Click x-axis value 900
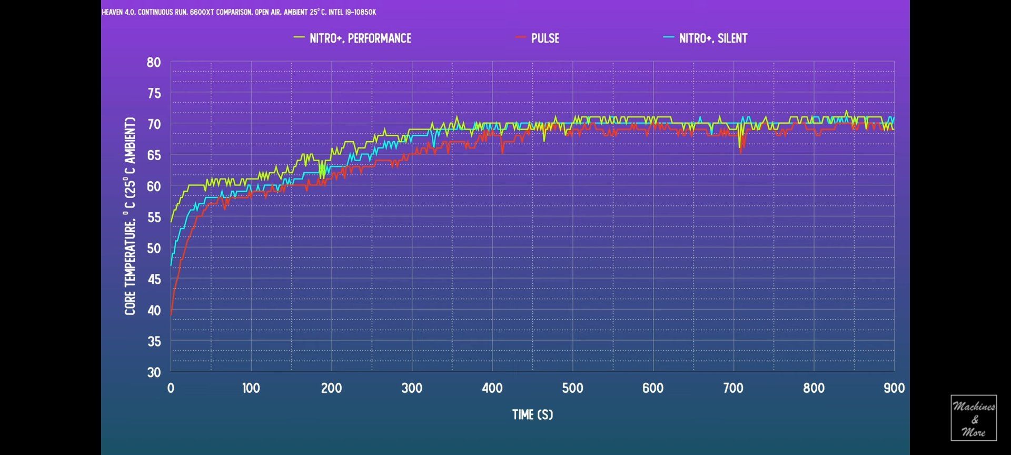This screenshot has width=1011, height=455. point(894,388)
